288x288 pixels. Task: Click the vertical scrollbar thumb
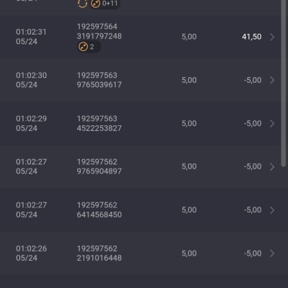(x=284, y=81)
